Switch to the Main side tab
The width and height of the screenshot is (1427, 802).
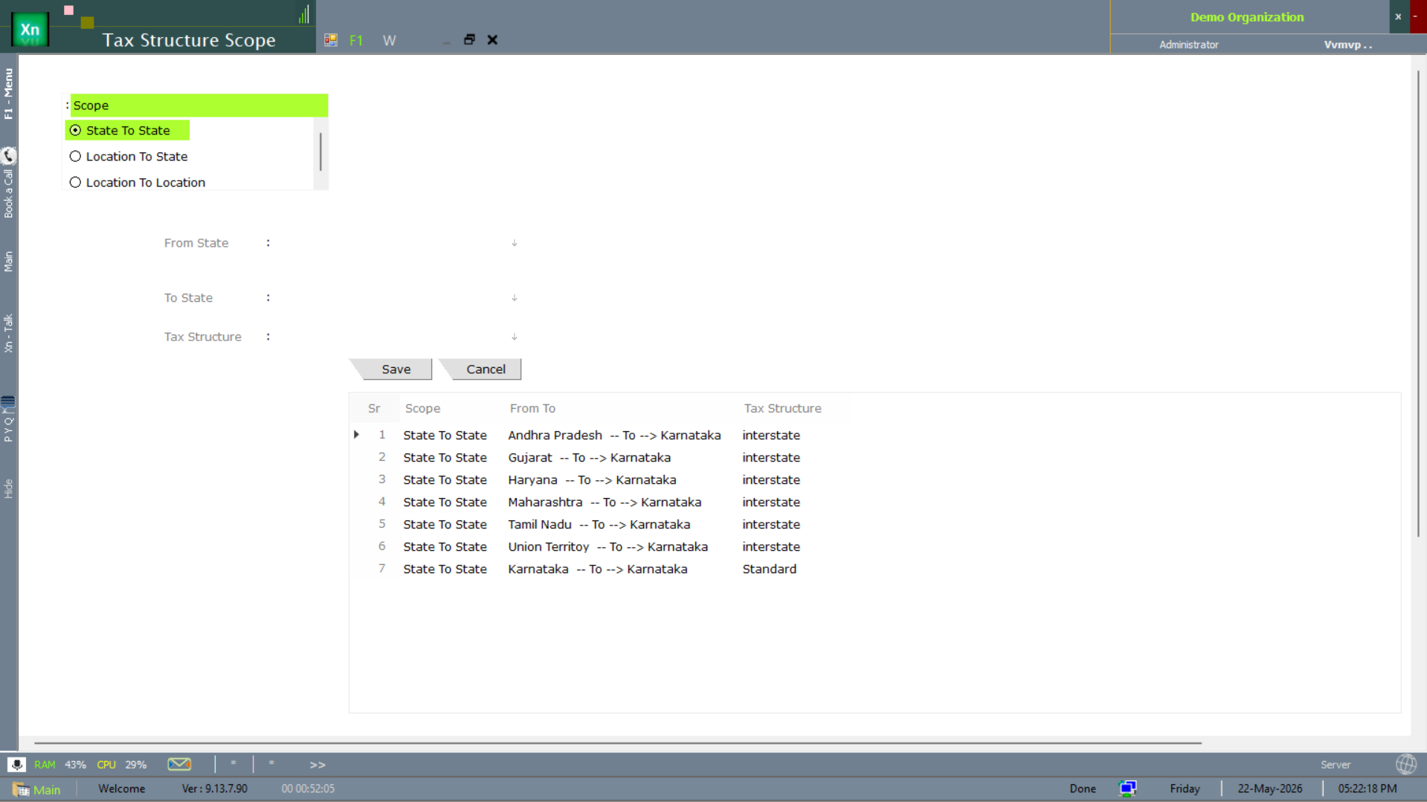pos(8,261)
